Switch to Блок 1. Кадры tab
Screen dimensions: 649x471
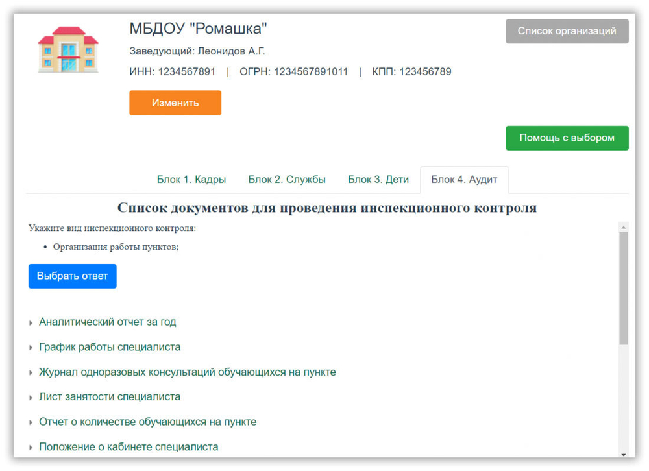[x=191, y=180]
